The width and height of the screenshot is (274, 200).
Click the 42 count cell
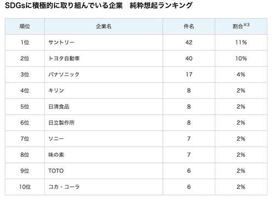[189, 43]
